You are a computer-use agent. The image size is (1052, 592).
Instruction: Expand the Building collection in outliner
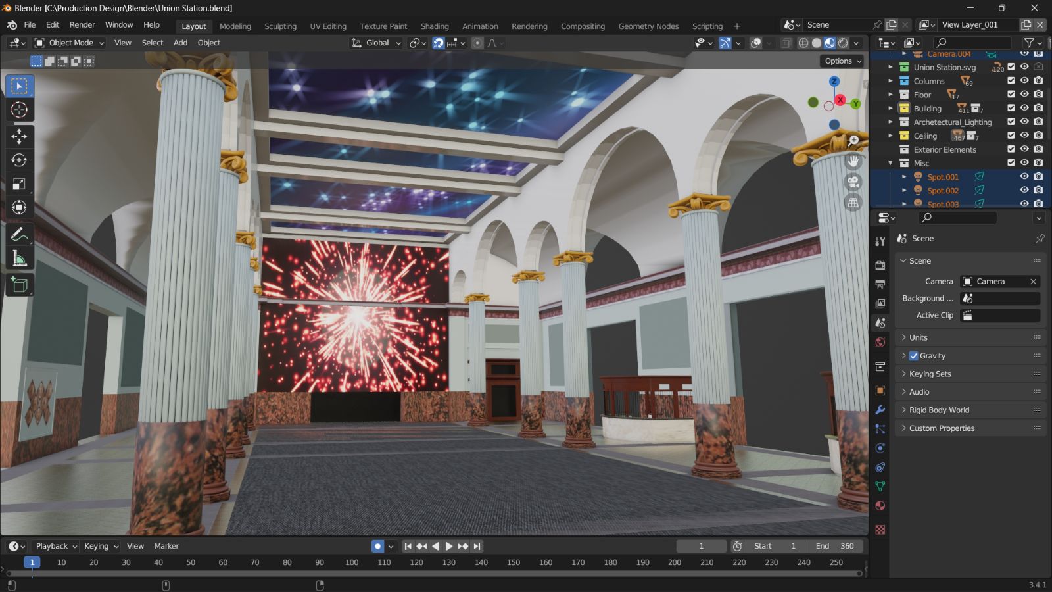tap(890, 109)
